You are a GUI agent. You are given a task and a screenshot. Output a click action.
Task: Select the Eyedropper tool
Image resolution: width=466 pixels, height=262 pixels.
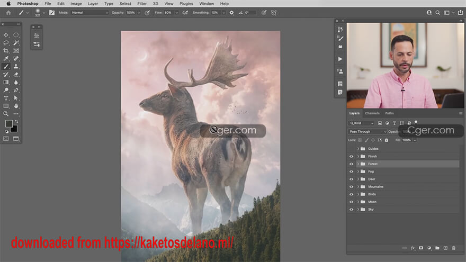(x=6, y=59)
